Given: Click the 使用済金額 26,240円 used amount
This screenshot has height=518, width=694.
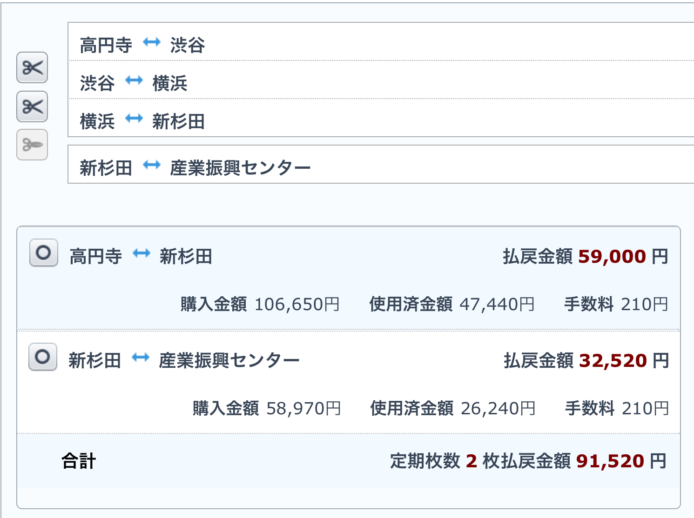Looking at the screenshot, I should tap(452, 408).
